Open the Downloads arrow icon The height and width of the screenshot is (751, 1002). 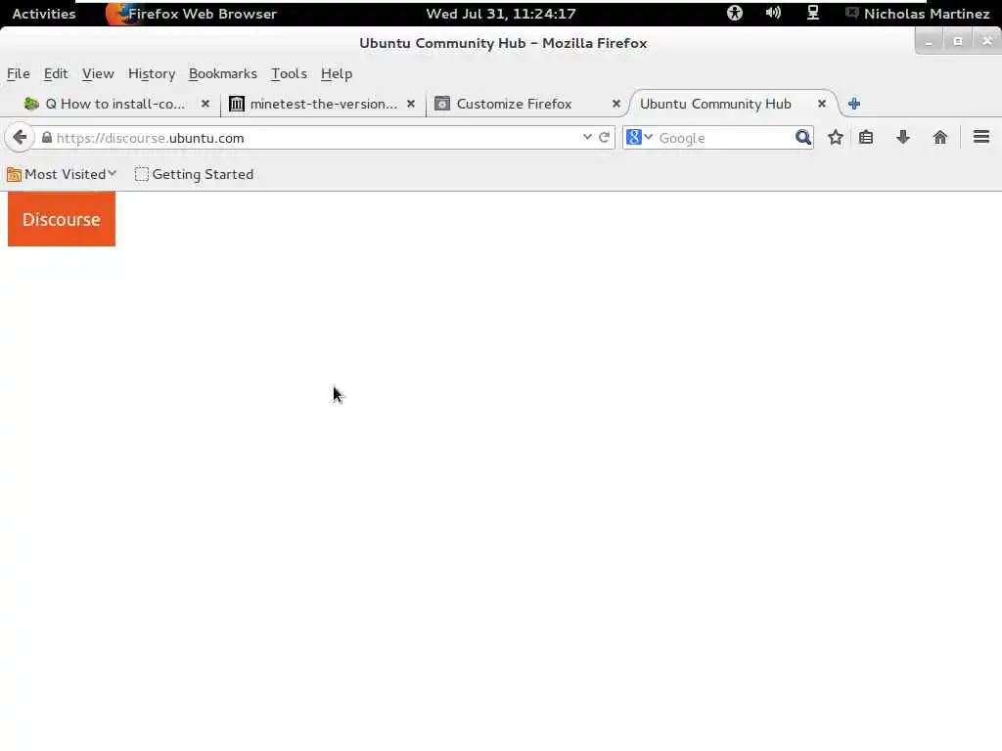click(x=903, y=137)
